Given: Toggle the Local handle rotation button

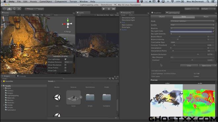Looking at the screenshot, I should click(39, 9).
